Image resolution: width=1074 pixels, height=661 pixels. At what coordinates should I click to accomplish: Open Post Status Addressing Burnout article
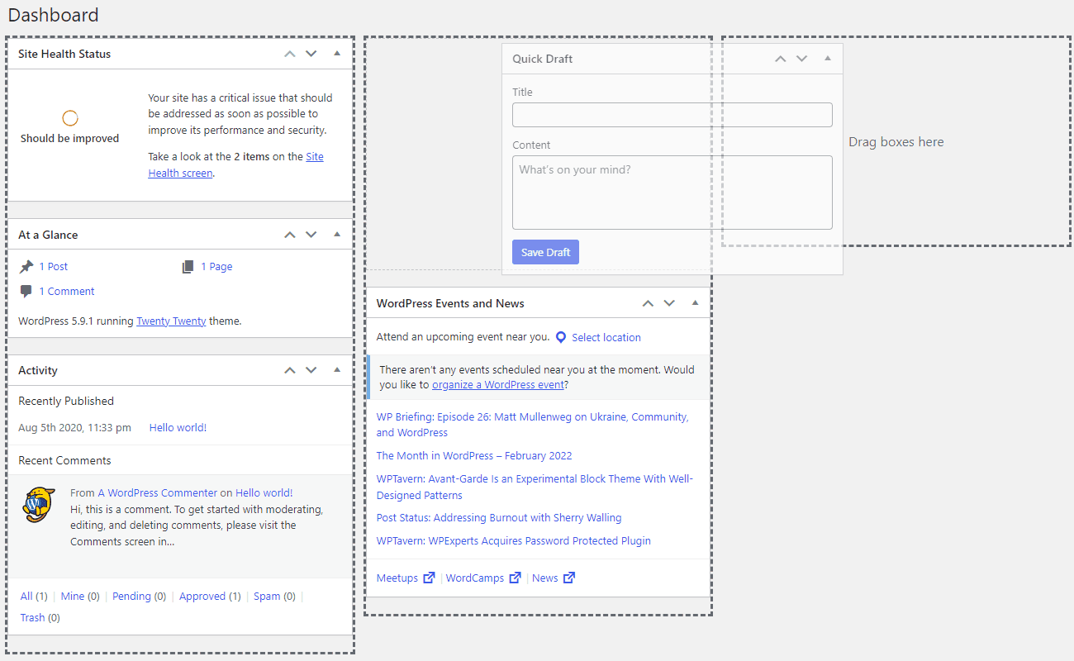click(499, 518)
